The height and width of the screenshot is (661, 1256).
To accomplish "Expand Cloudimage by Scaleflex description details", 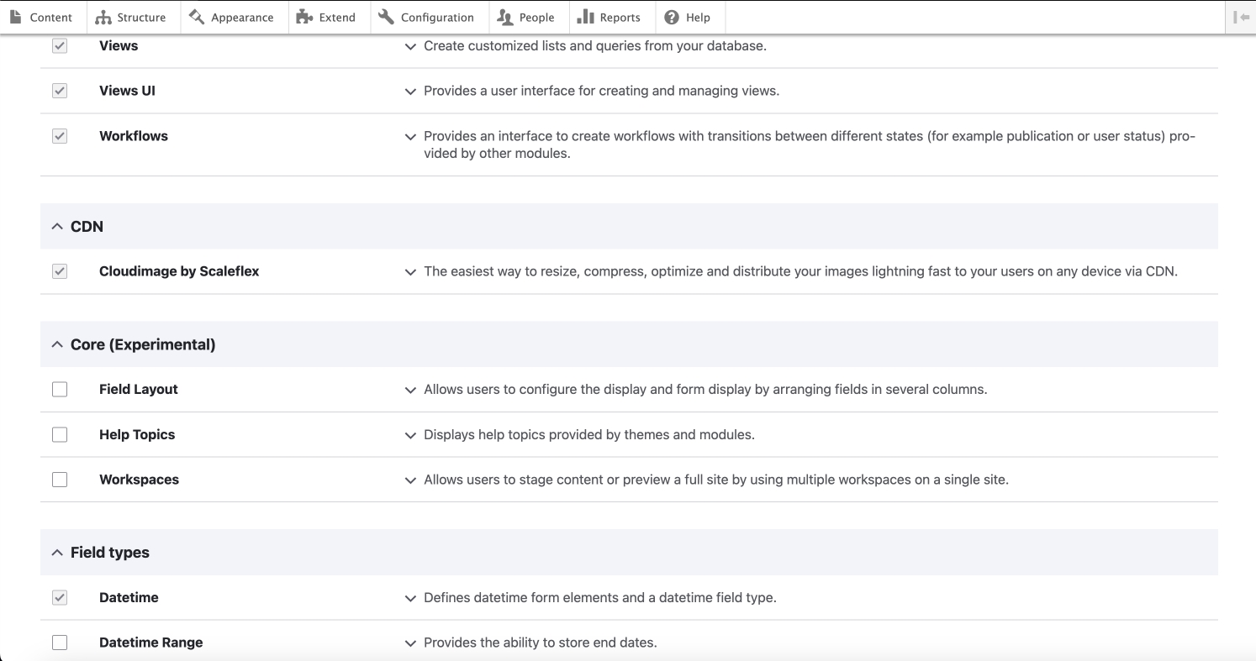I will point(410,272).
